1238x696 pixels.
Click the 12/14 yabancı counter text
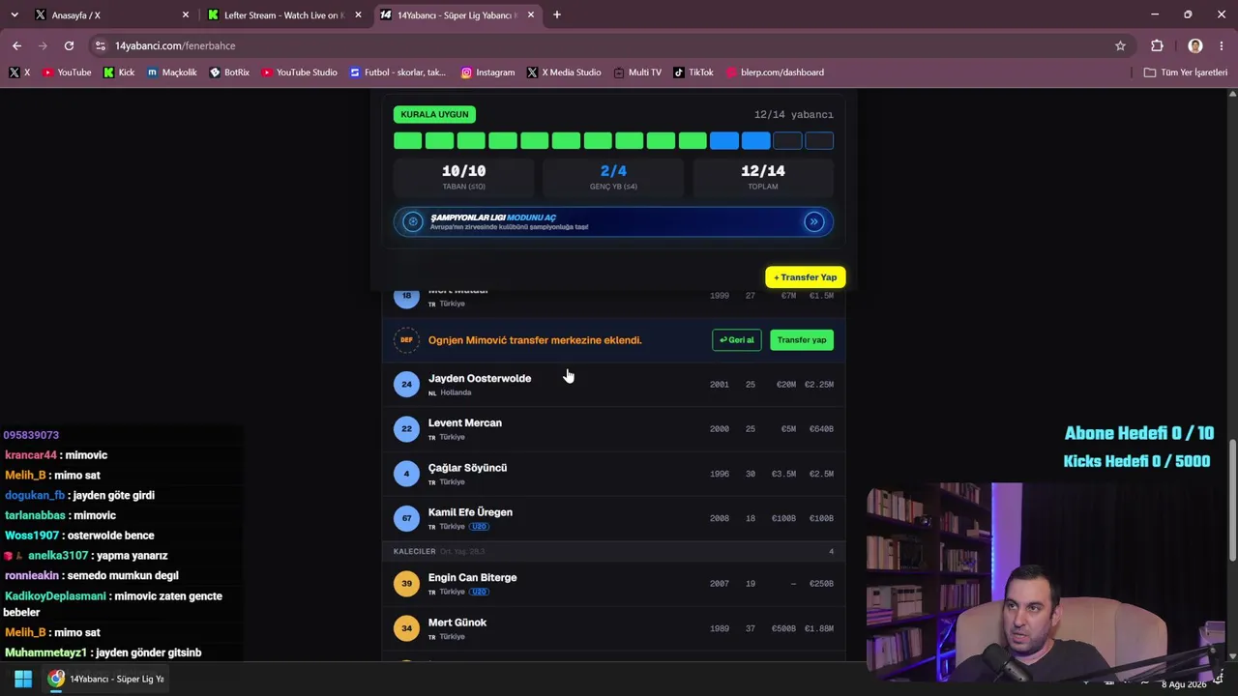[x=793, y=114]
